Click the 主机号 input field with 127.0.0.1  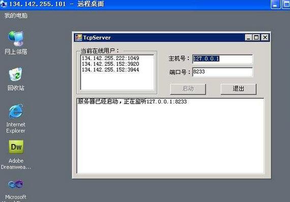(x=222, y=59)
